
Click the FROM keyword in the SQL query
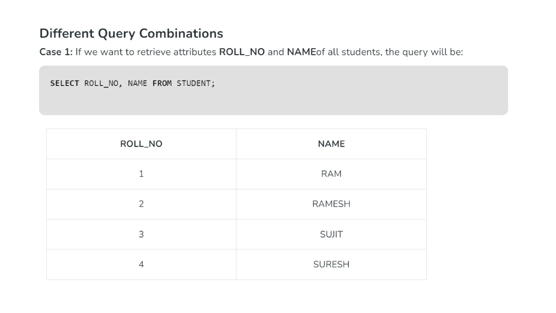pyautogui.click(x=162, y=83)
